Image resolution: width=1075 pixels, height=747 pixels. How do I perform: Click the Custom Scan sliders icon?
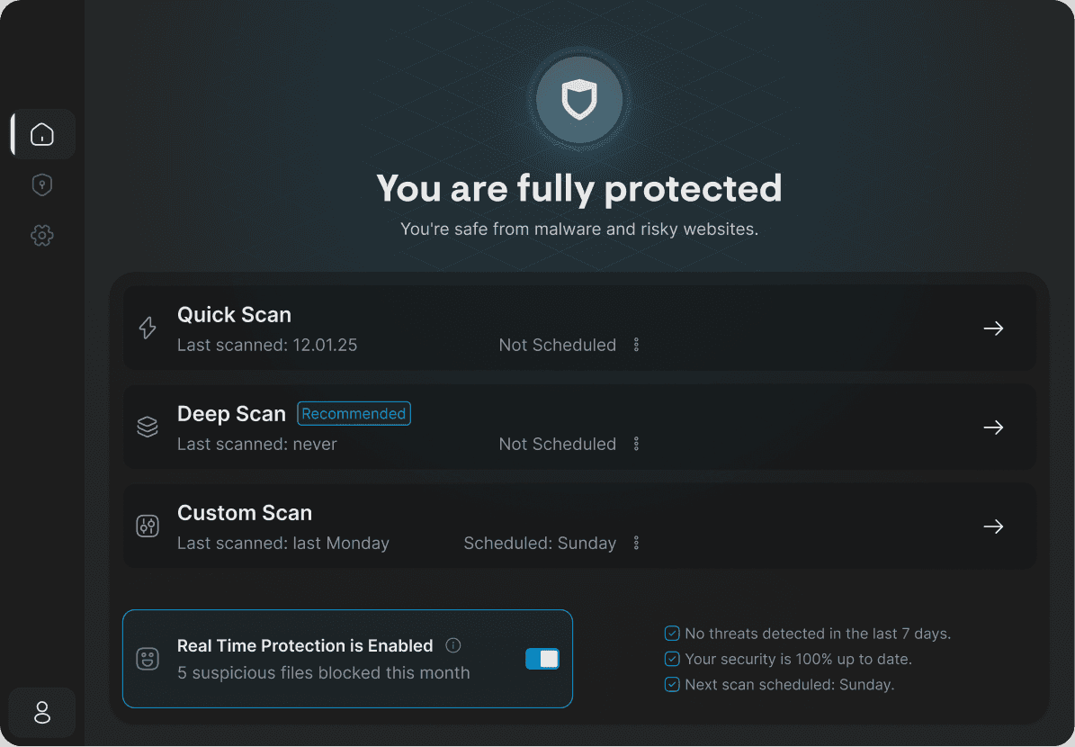[148, 526]
